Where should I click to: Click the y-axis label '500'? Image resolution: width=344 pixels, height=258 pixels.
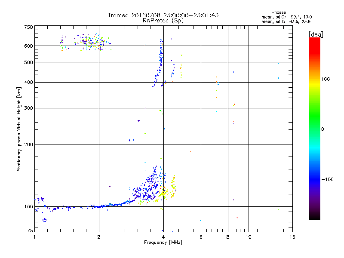click(x=28, y=62)
